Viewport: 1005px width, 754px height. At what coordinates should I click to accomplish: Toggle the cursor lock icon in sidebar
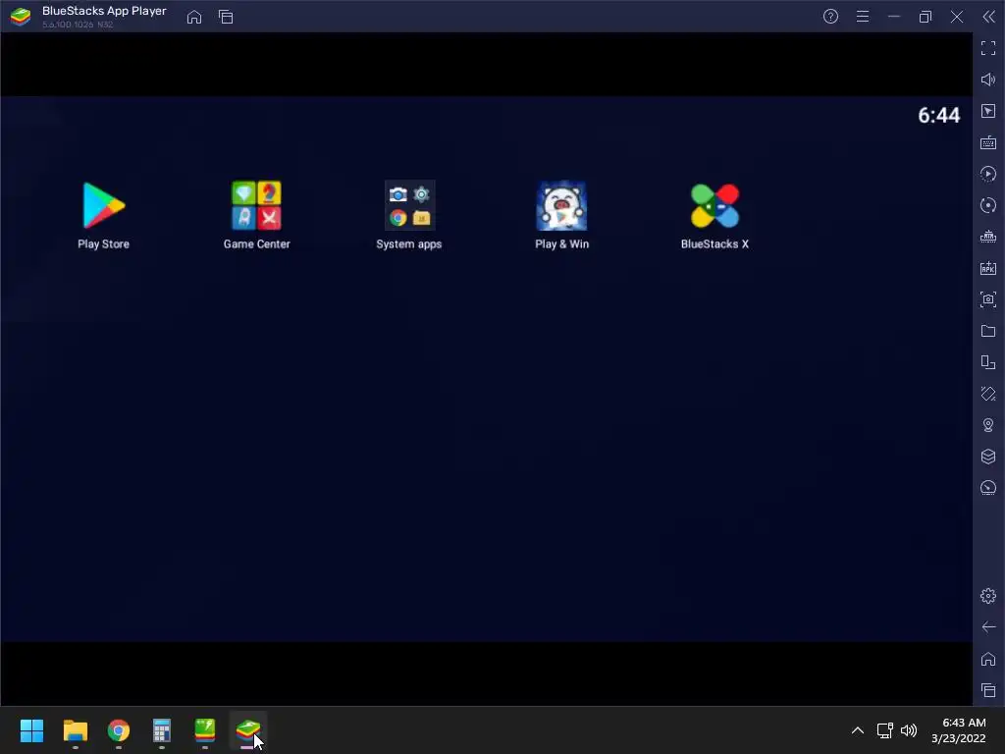[x=988, y=111]
